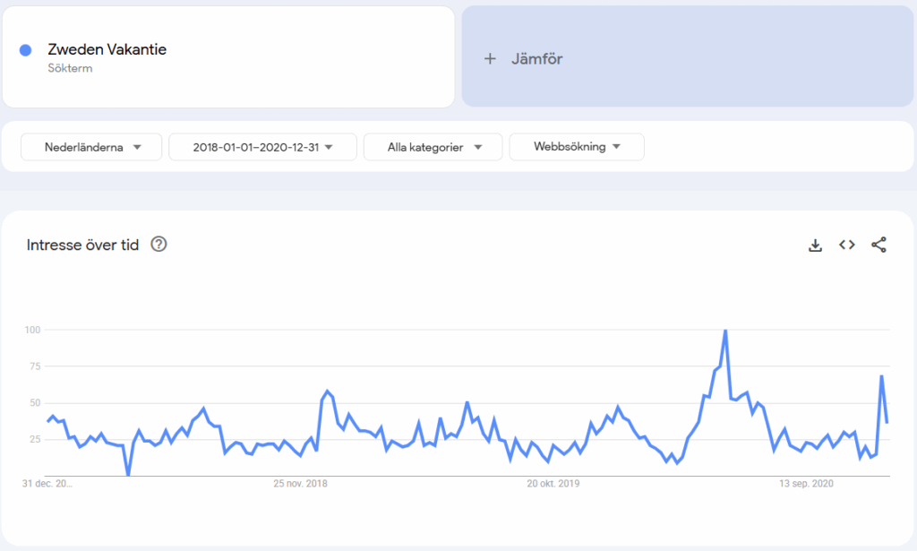
Task: Click the plus icon beside Jämför
Action: tap(490, 58)
